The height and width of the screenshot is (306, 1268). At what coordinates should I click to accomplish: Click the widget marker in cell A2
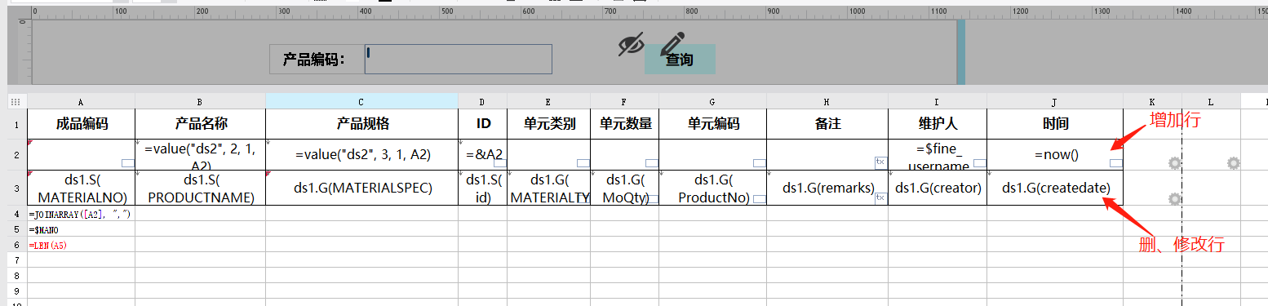[128, 163]
